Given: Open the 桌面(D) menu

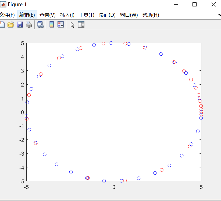Looking at the screenshot, I should coord(107,15).
